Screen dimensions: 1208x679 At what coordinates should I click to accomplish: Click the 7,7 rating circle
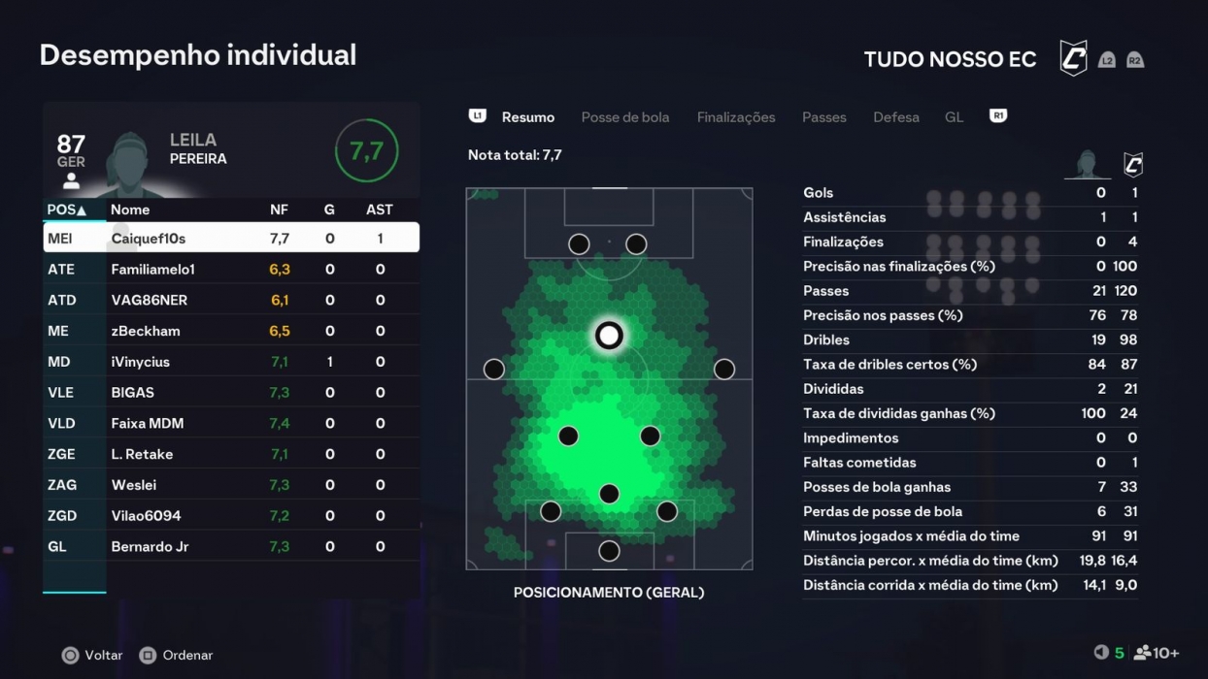pos(367,151)
